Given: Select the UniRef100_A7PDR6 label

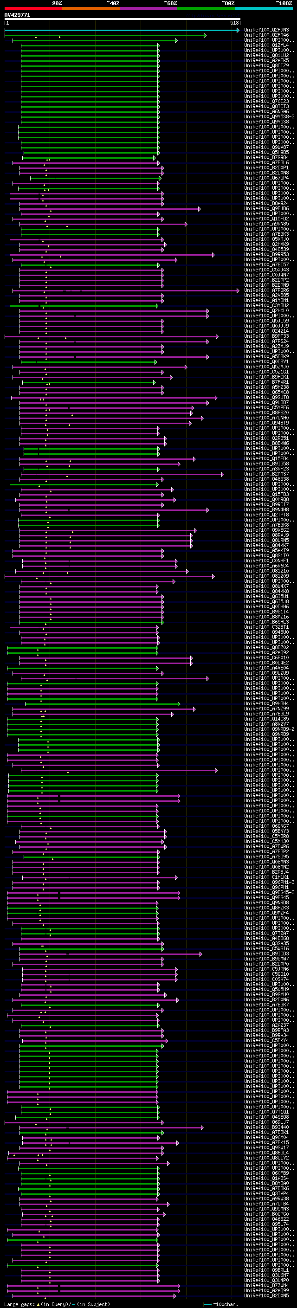Looking at the screenshot, I should [266, 290].
